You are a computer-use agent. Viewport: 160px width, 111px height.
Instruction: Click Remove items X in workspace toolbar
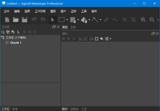pyautogui.click(x=35, y=32)
